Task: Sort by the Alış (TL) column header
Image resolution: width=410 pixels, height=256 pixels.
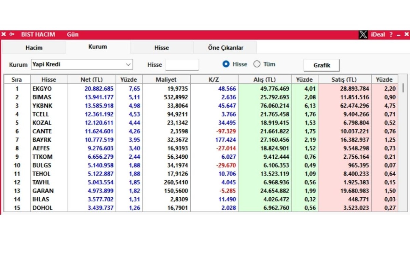Action: click(x=264, y=80)
